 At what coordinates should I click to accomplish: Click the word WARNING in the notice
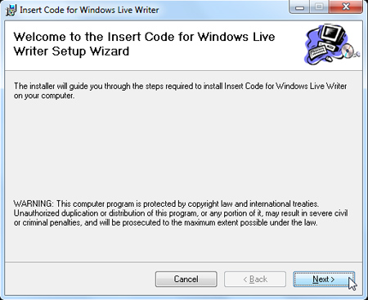pyautogui.click(x=34, y=204)
